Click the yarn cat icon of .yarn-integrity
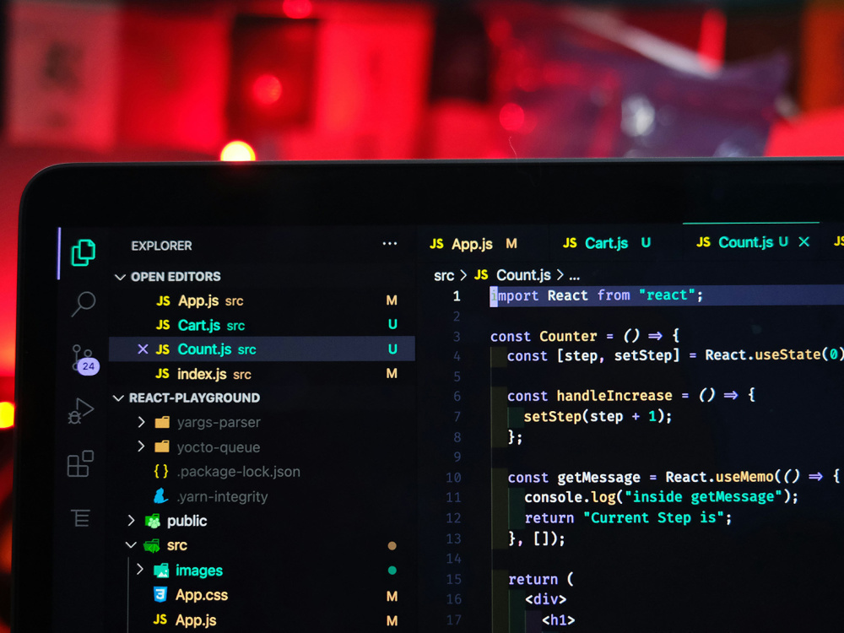844x633 pixels. pyautogui.click(x=160, y=495)
